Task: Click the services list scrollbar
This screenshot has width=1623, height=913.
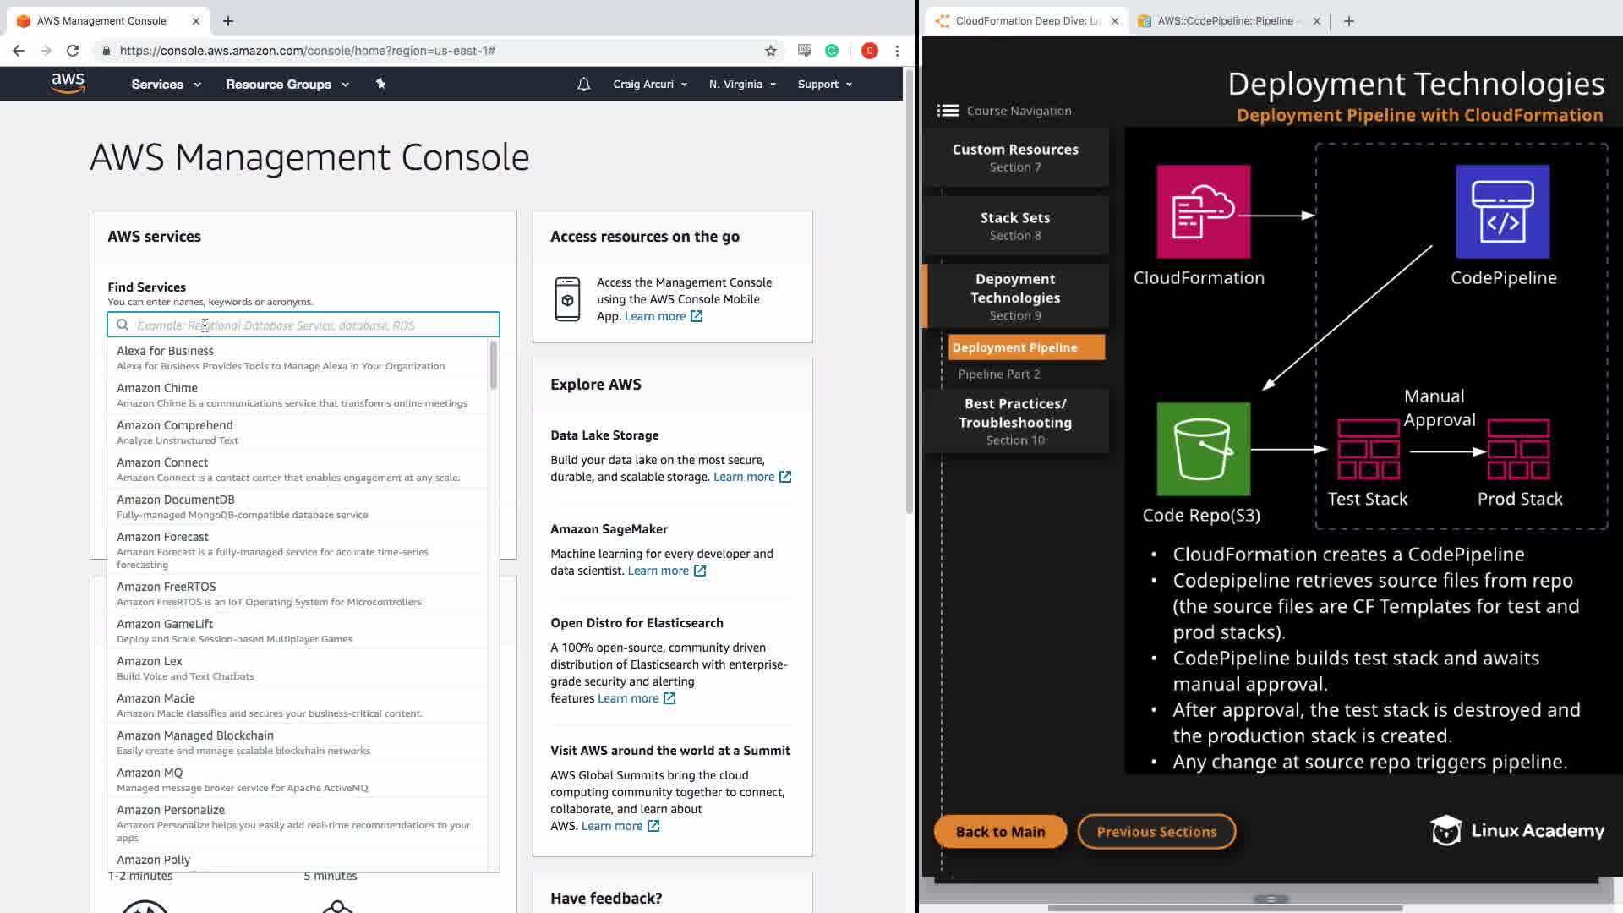Action: pos(493,365)
